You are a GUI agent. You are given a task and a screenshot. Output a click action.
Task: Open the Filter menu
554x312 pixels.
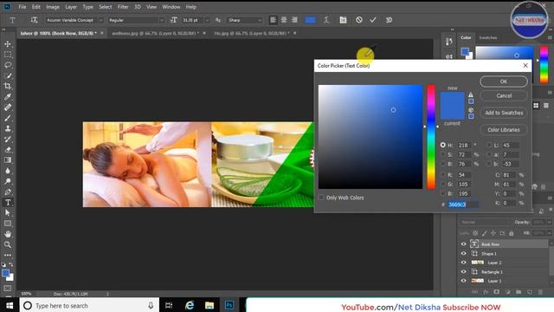(x=123, y=7)
